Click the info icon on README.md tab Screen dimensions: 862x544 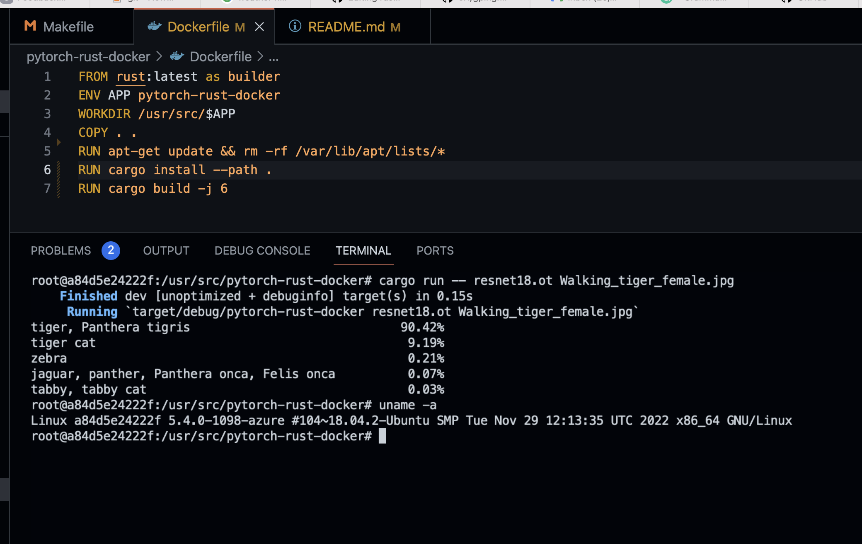[x=295, y=26]
